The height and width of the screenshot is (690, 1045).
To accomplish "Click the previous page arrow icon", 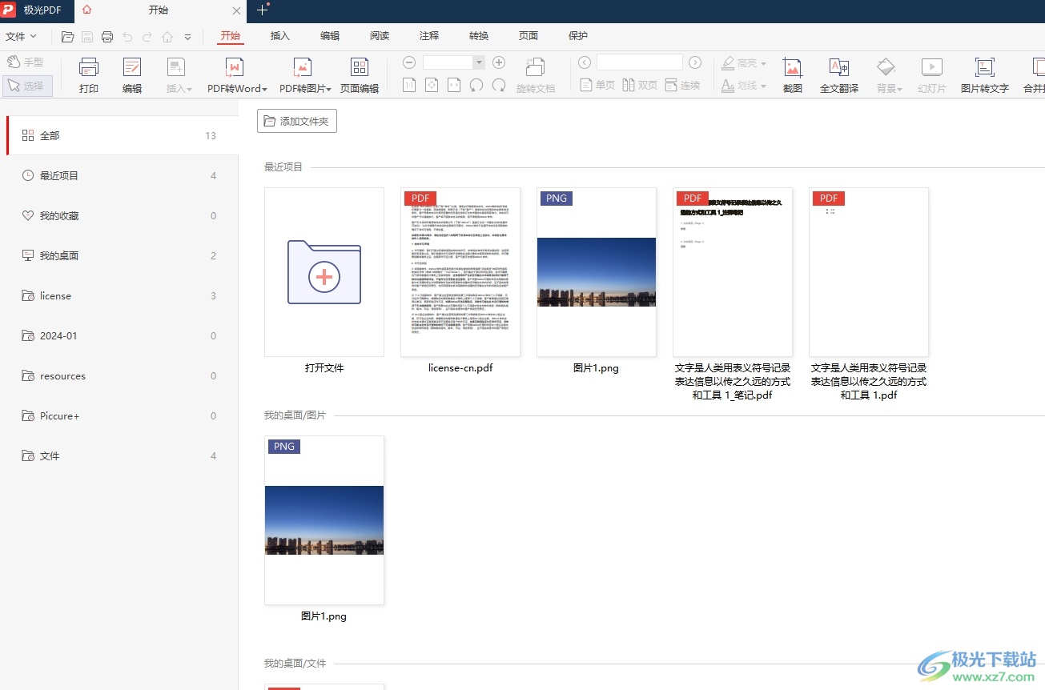I will coord(585,62).
